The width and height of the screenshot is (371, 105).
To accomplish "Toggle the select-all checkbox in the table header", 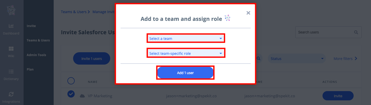I will 71,81.
